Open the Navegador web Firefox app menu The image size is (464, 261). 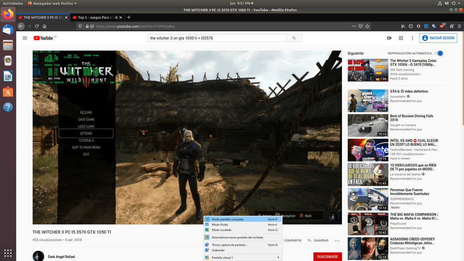pos(52,3)
